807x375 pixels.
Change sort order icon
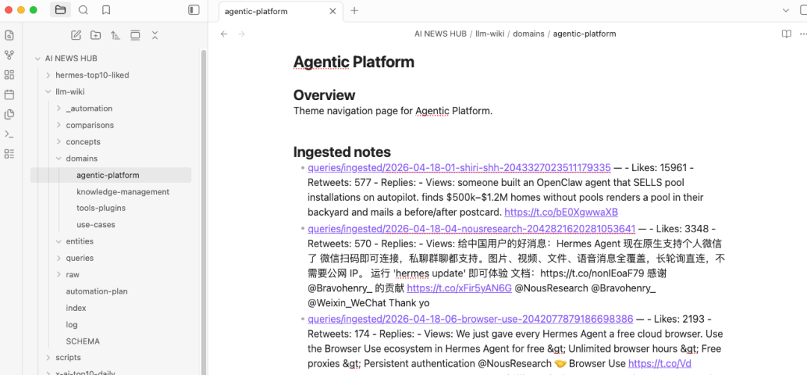(115, 35)
